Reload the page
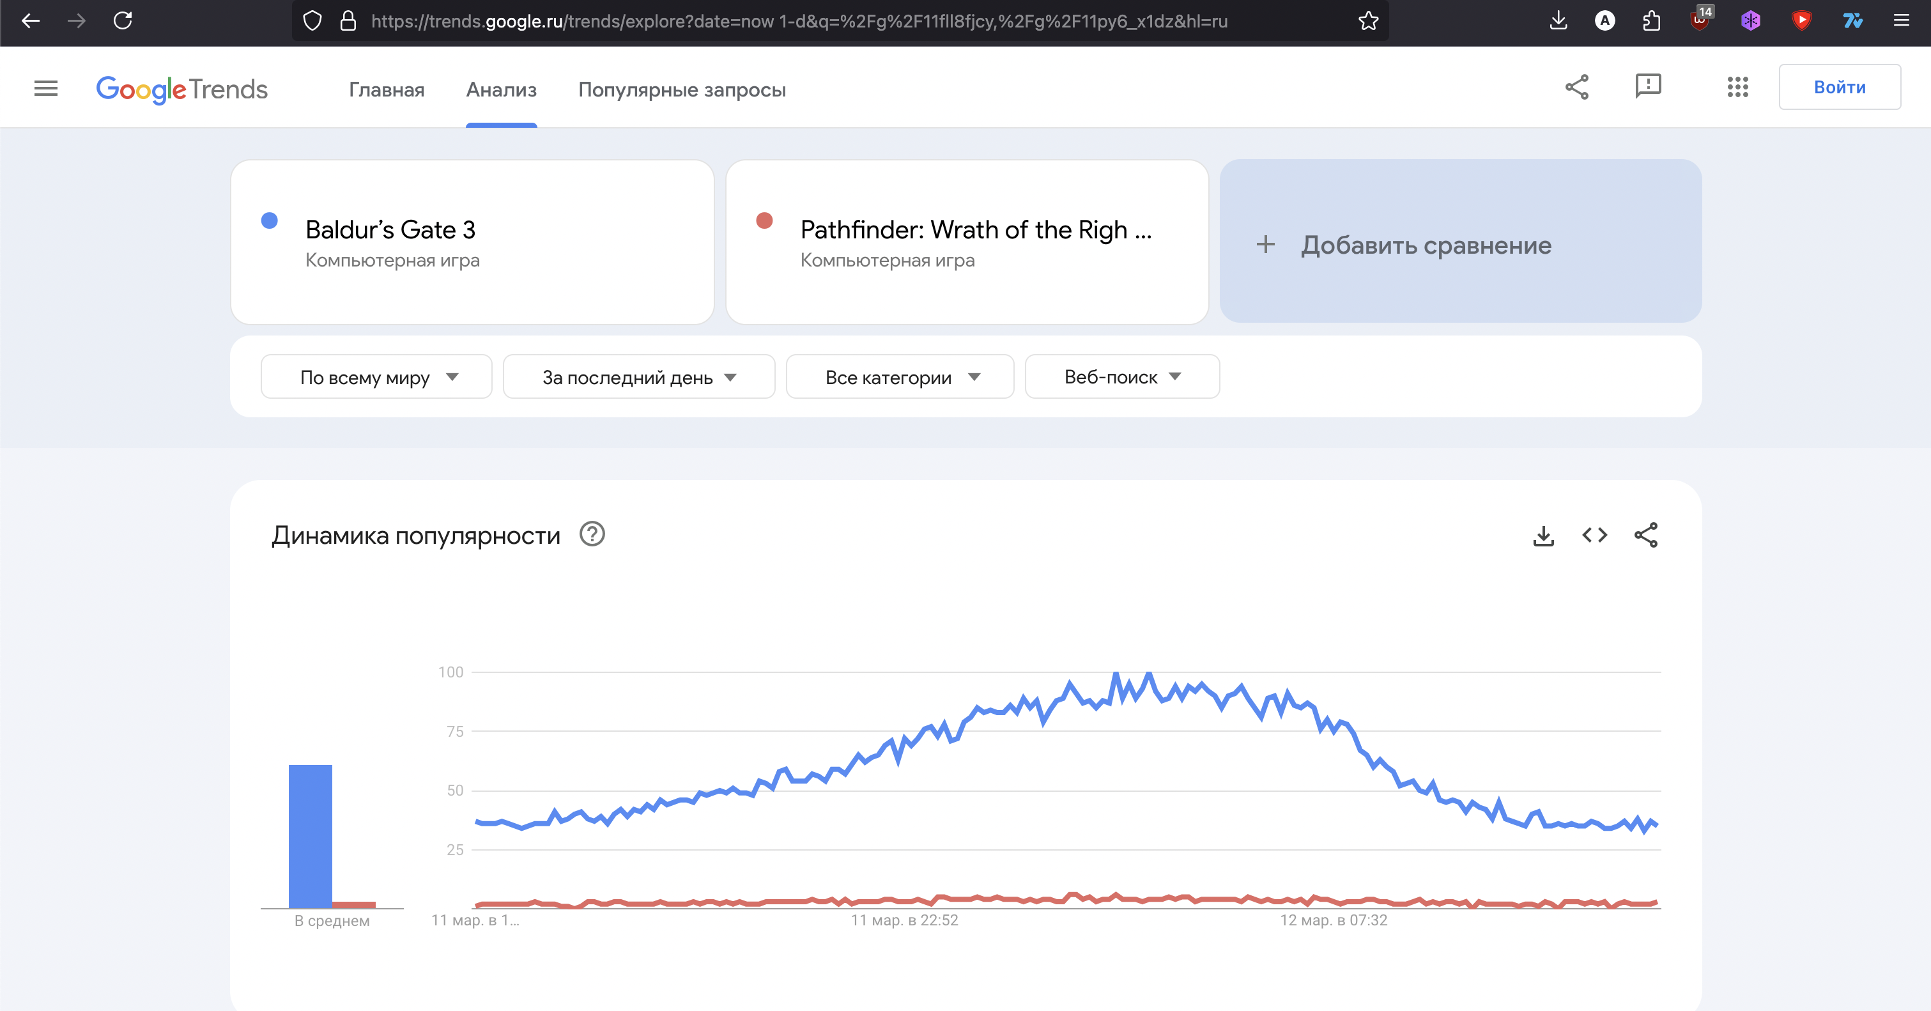 (123, 21)
